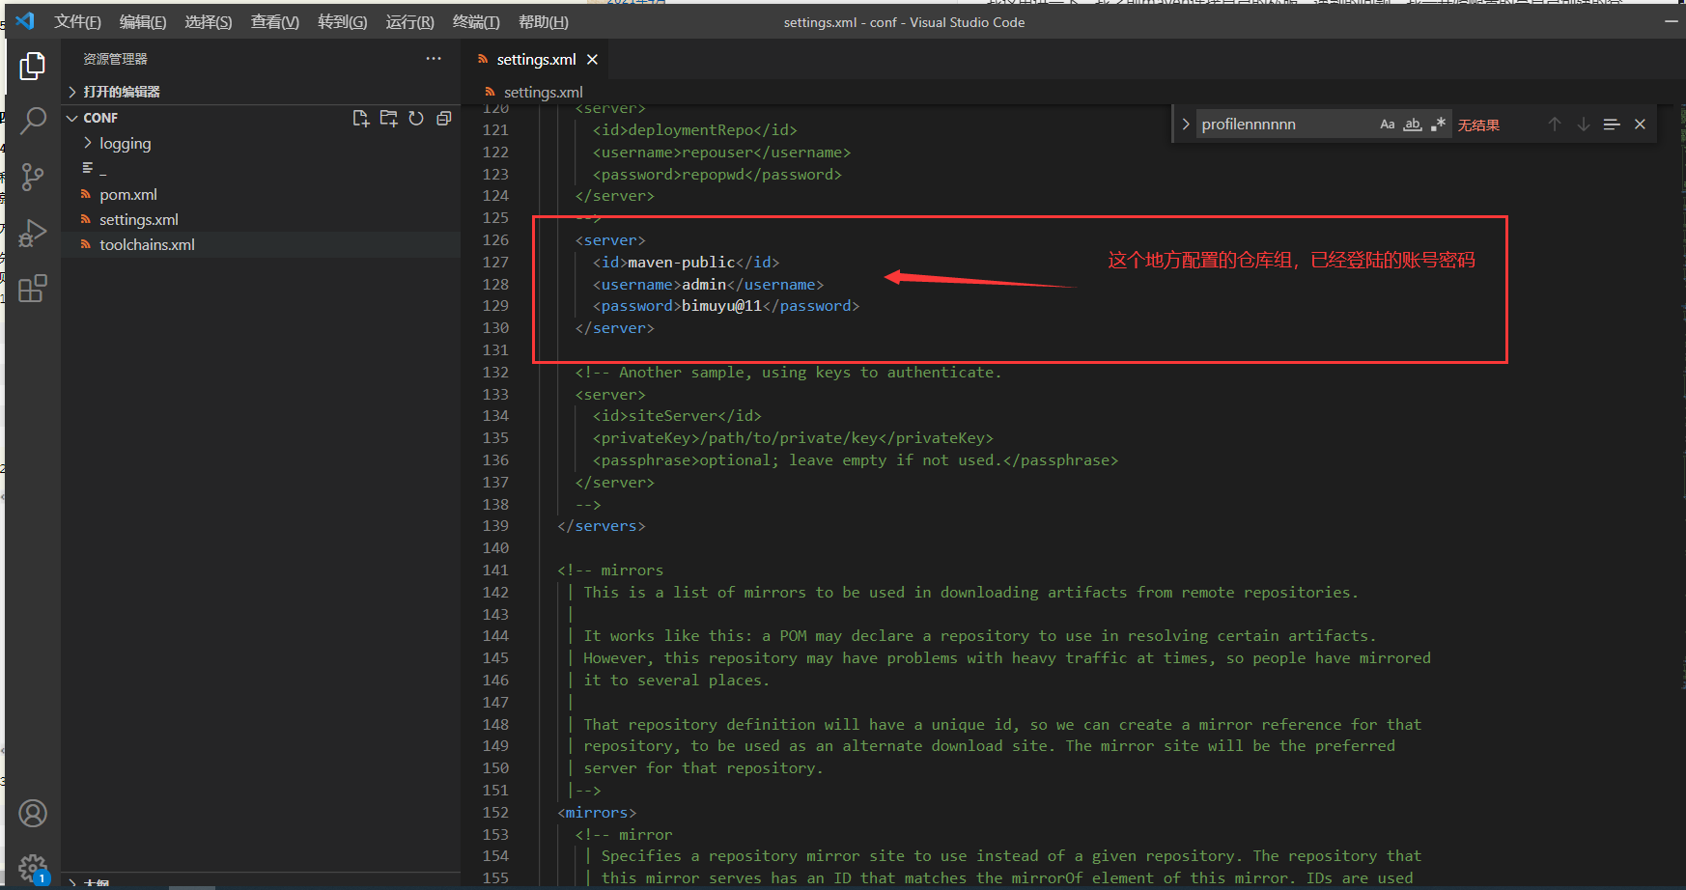Viewport: 1686px width, 890px height.
Task: Click the maven-public id text
Action: (x=682, y=262)
